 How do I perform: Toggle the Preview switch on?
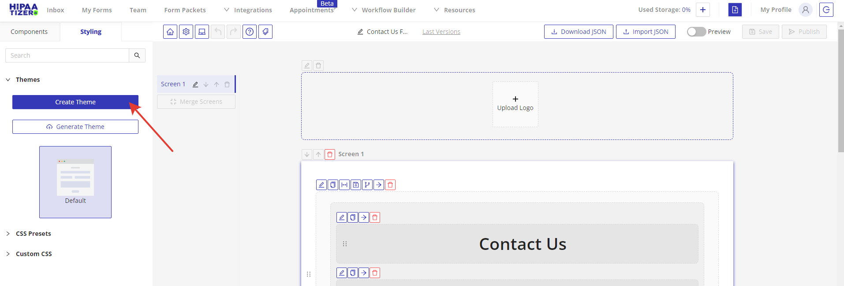696,32
